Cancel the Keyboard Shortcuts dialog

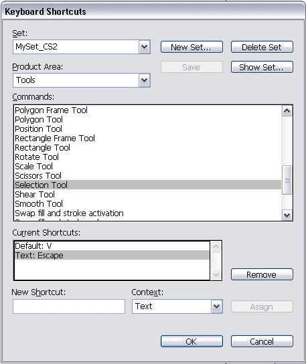coord(262,341)
